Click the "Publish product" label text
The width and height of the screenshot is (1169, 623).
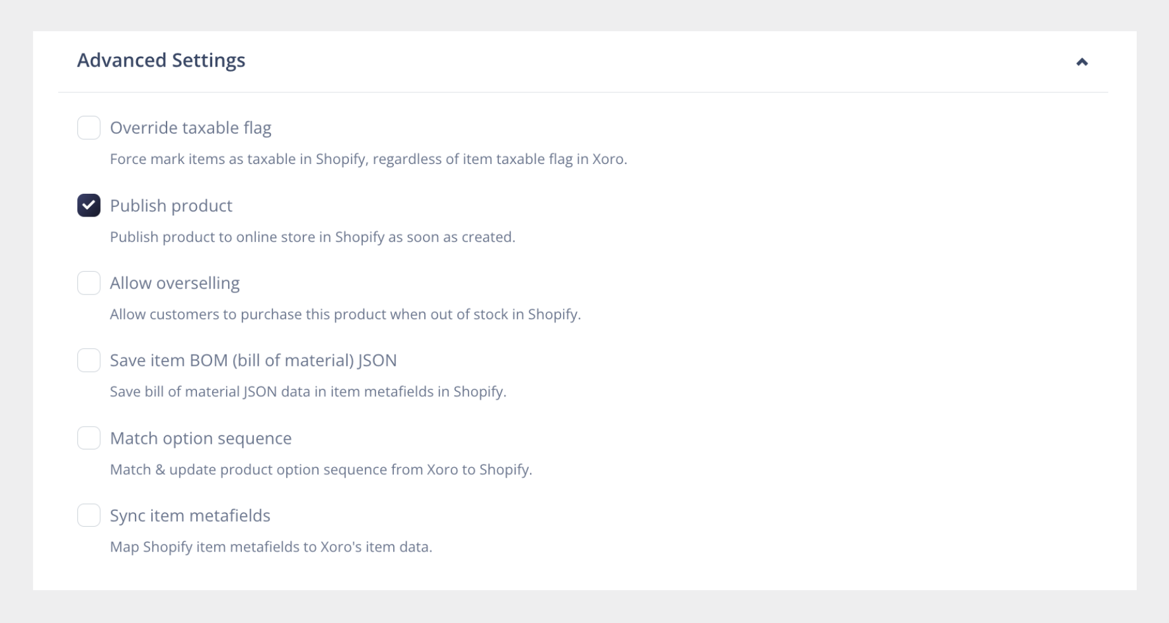pyautogui.click(x=171, y=206)
